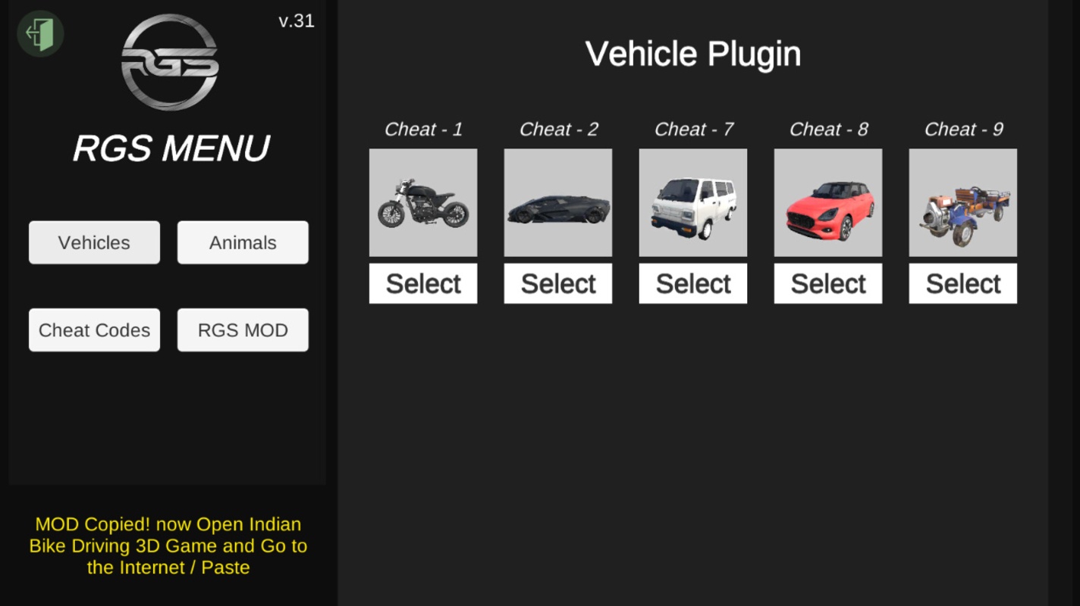Click the v.31 version label
This screenshot has width=1080, height=606.
click(297, 20)
